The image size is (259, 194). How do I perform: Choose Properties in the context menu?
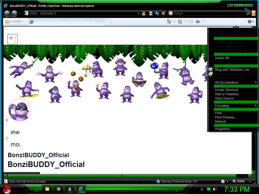[x=222, y=129]
